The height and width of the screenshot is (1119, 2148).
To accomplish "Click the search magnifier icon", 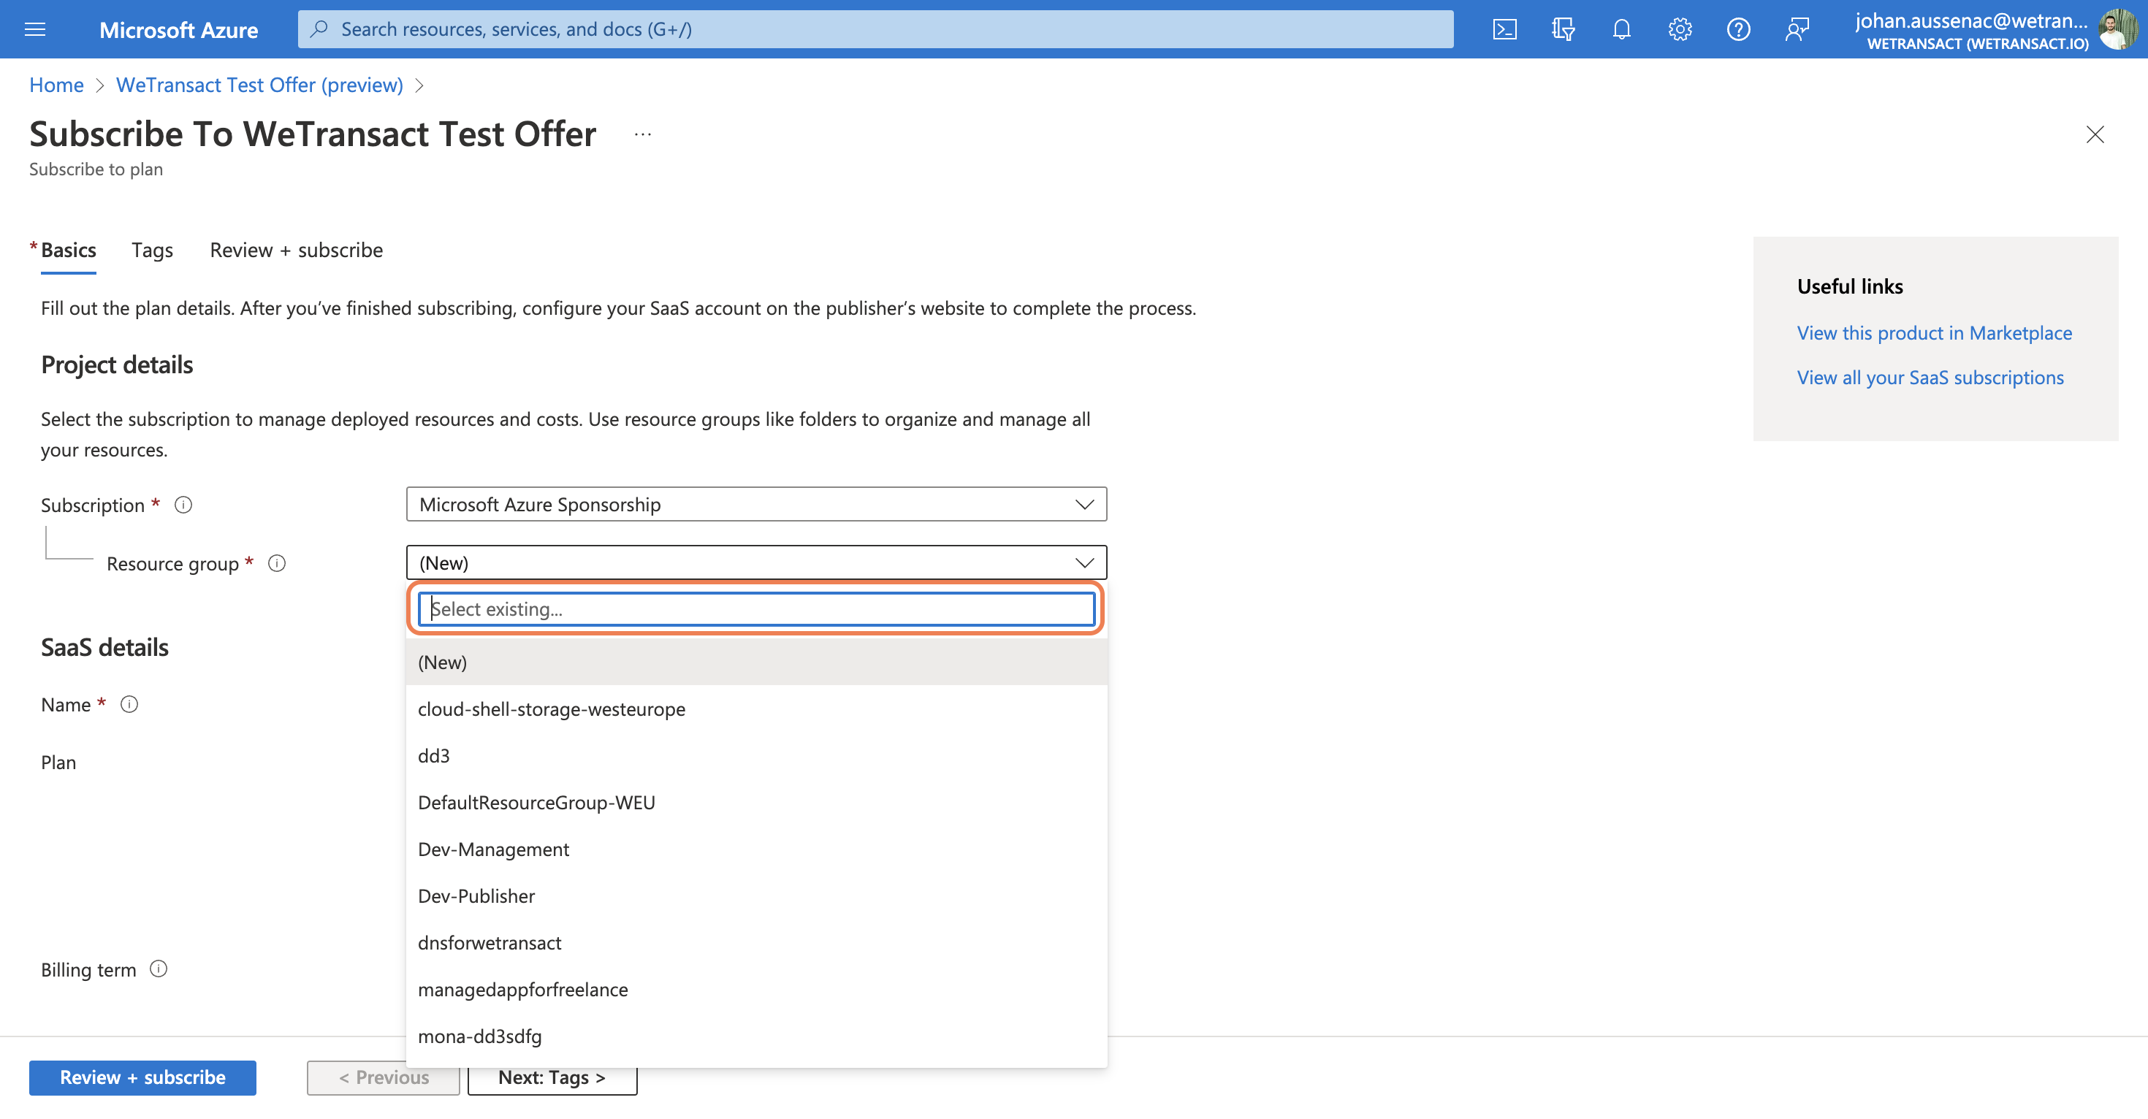I will [x=319, y=29].
